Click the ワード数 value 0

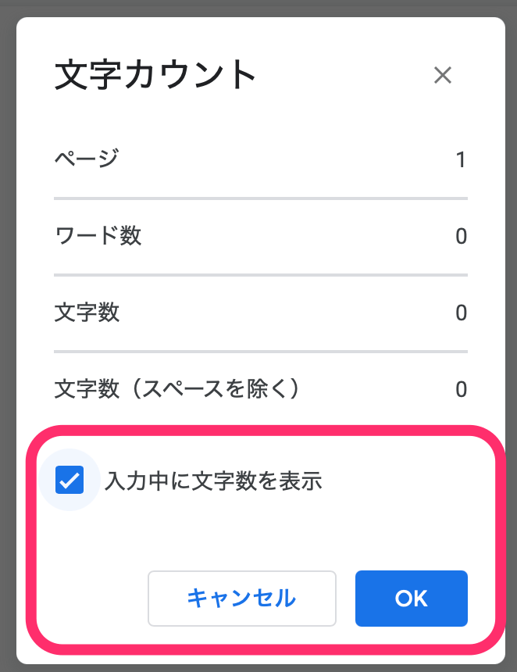pos(461,236)
